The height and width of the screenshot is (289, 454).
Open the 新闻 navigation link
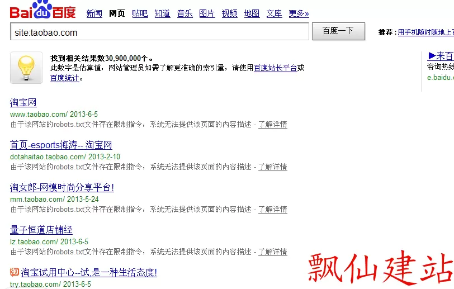(x=94, y=13)
